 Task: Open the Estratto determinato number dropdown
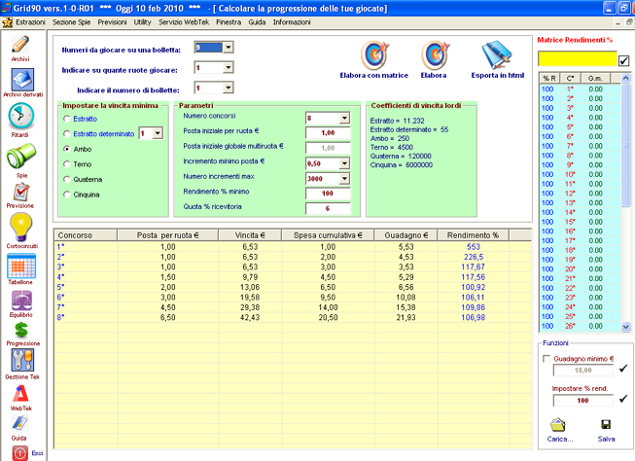tap(158, 133)
